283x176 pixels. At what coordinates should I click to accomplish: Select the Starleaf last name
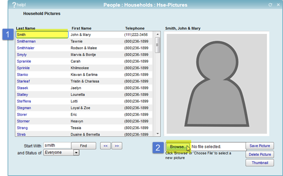(23, 81)
